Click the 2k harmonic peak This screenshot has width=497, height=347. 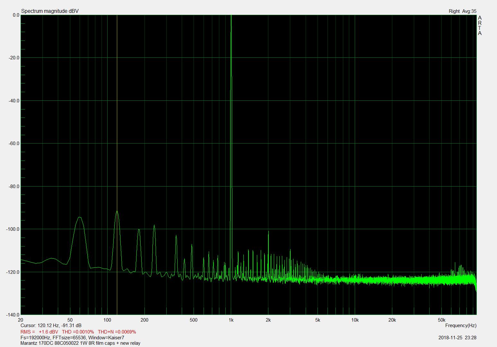coord(268,231)
